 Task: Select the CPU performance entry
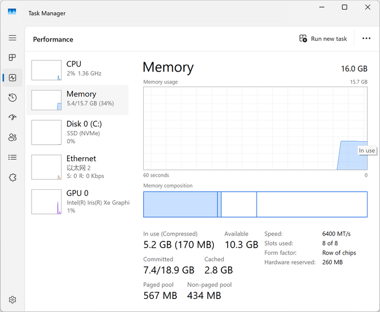(x=78, y=70)
